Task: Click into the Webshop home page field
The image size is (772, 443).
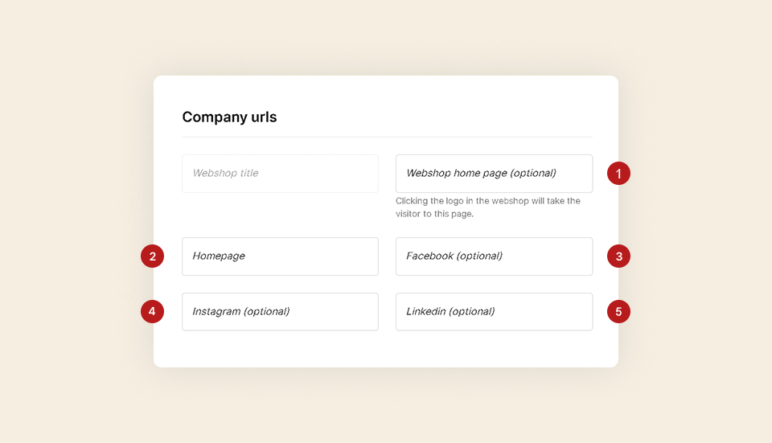Action: pyautogui.click(x=494, y=174)
